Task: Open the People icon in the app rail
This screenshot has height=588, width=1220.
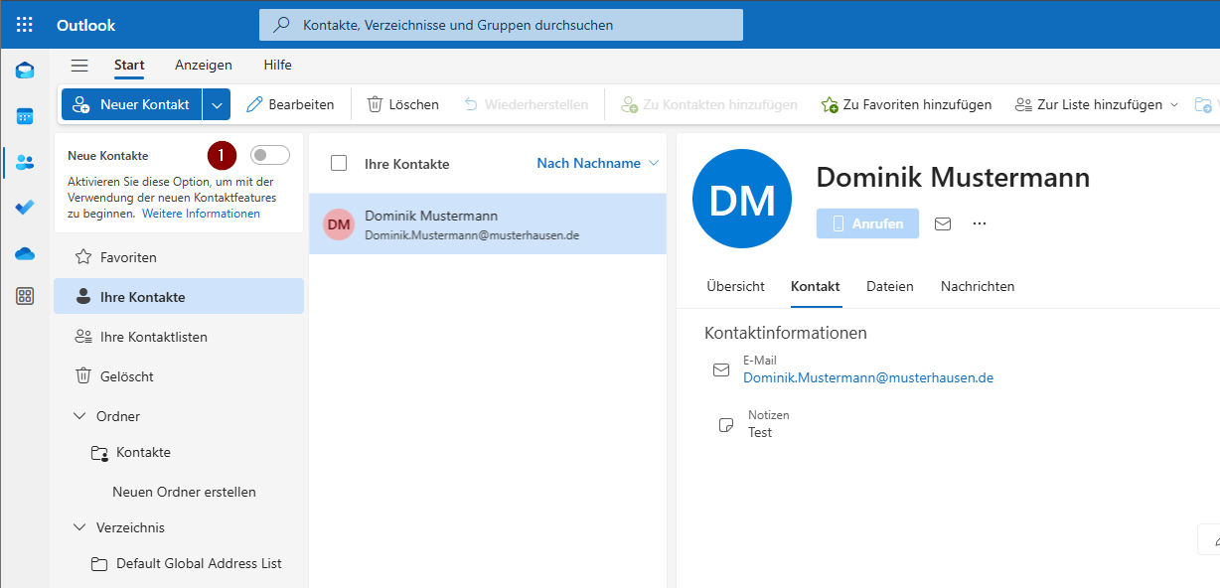Action: 25,162
